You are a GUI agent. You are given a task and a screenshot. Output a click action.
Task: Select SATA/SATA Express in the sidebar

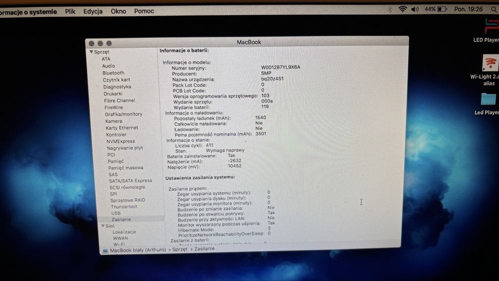(x=130, y=181)
